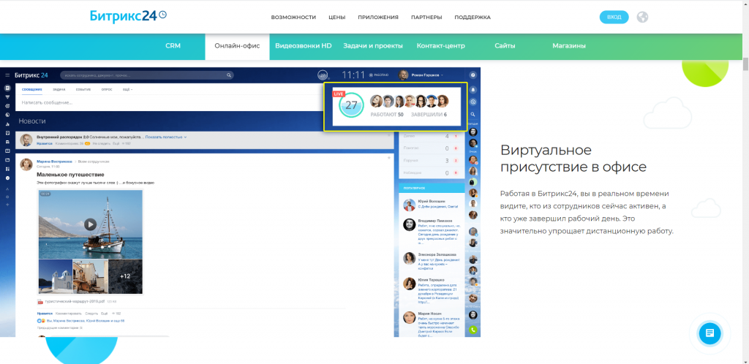
Task: Click Нравится under the travel post
Action: (45, 314)
